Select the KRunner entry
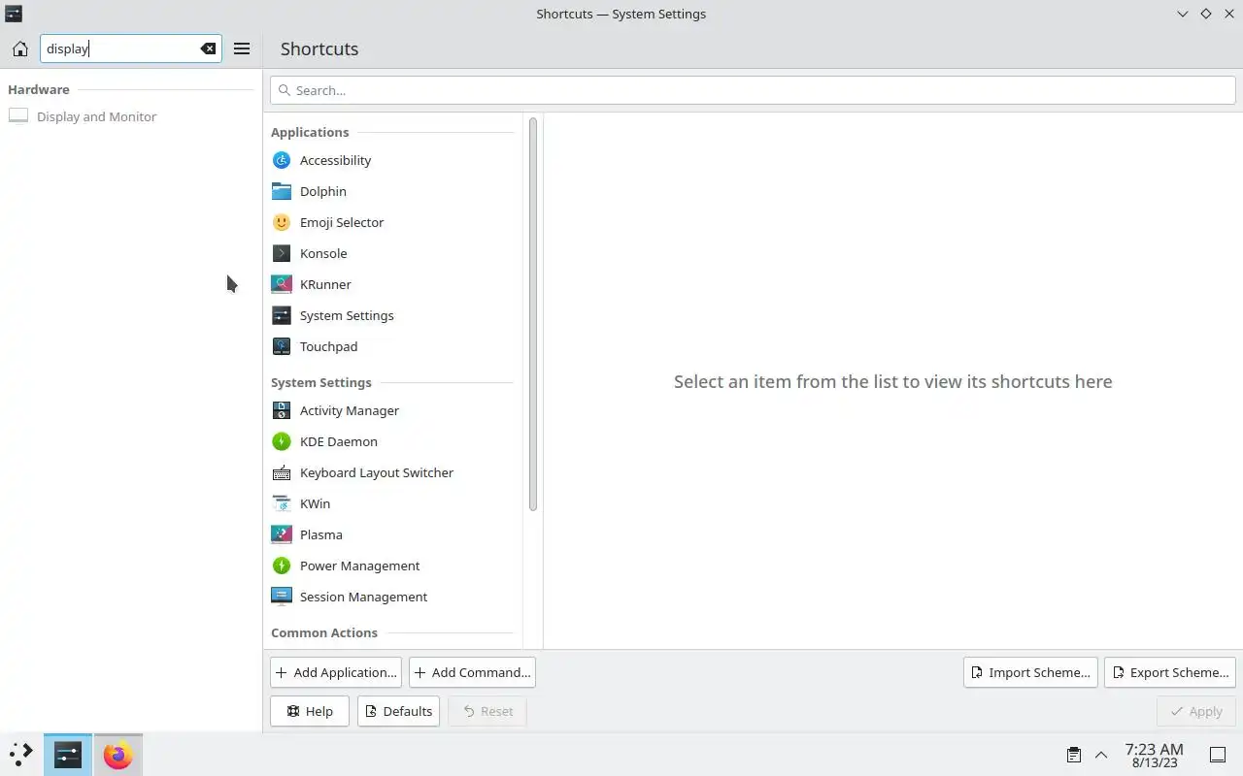 (x=393, y=284)
